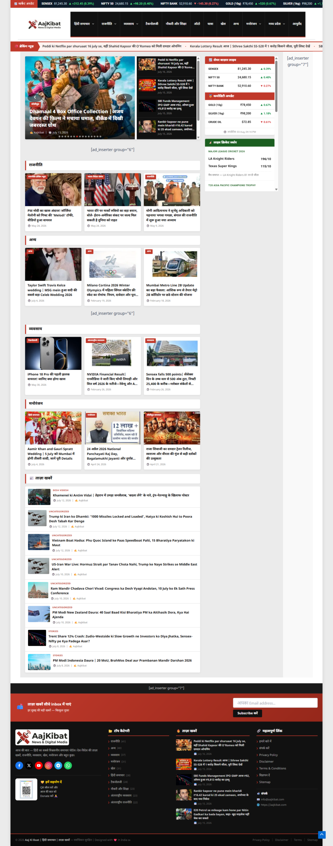Expand the हिंदी समाचार menu dropdown
Viewport: 333px width, 846px height.
(84, 24)
